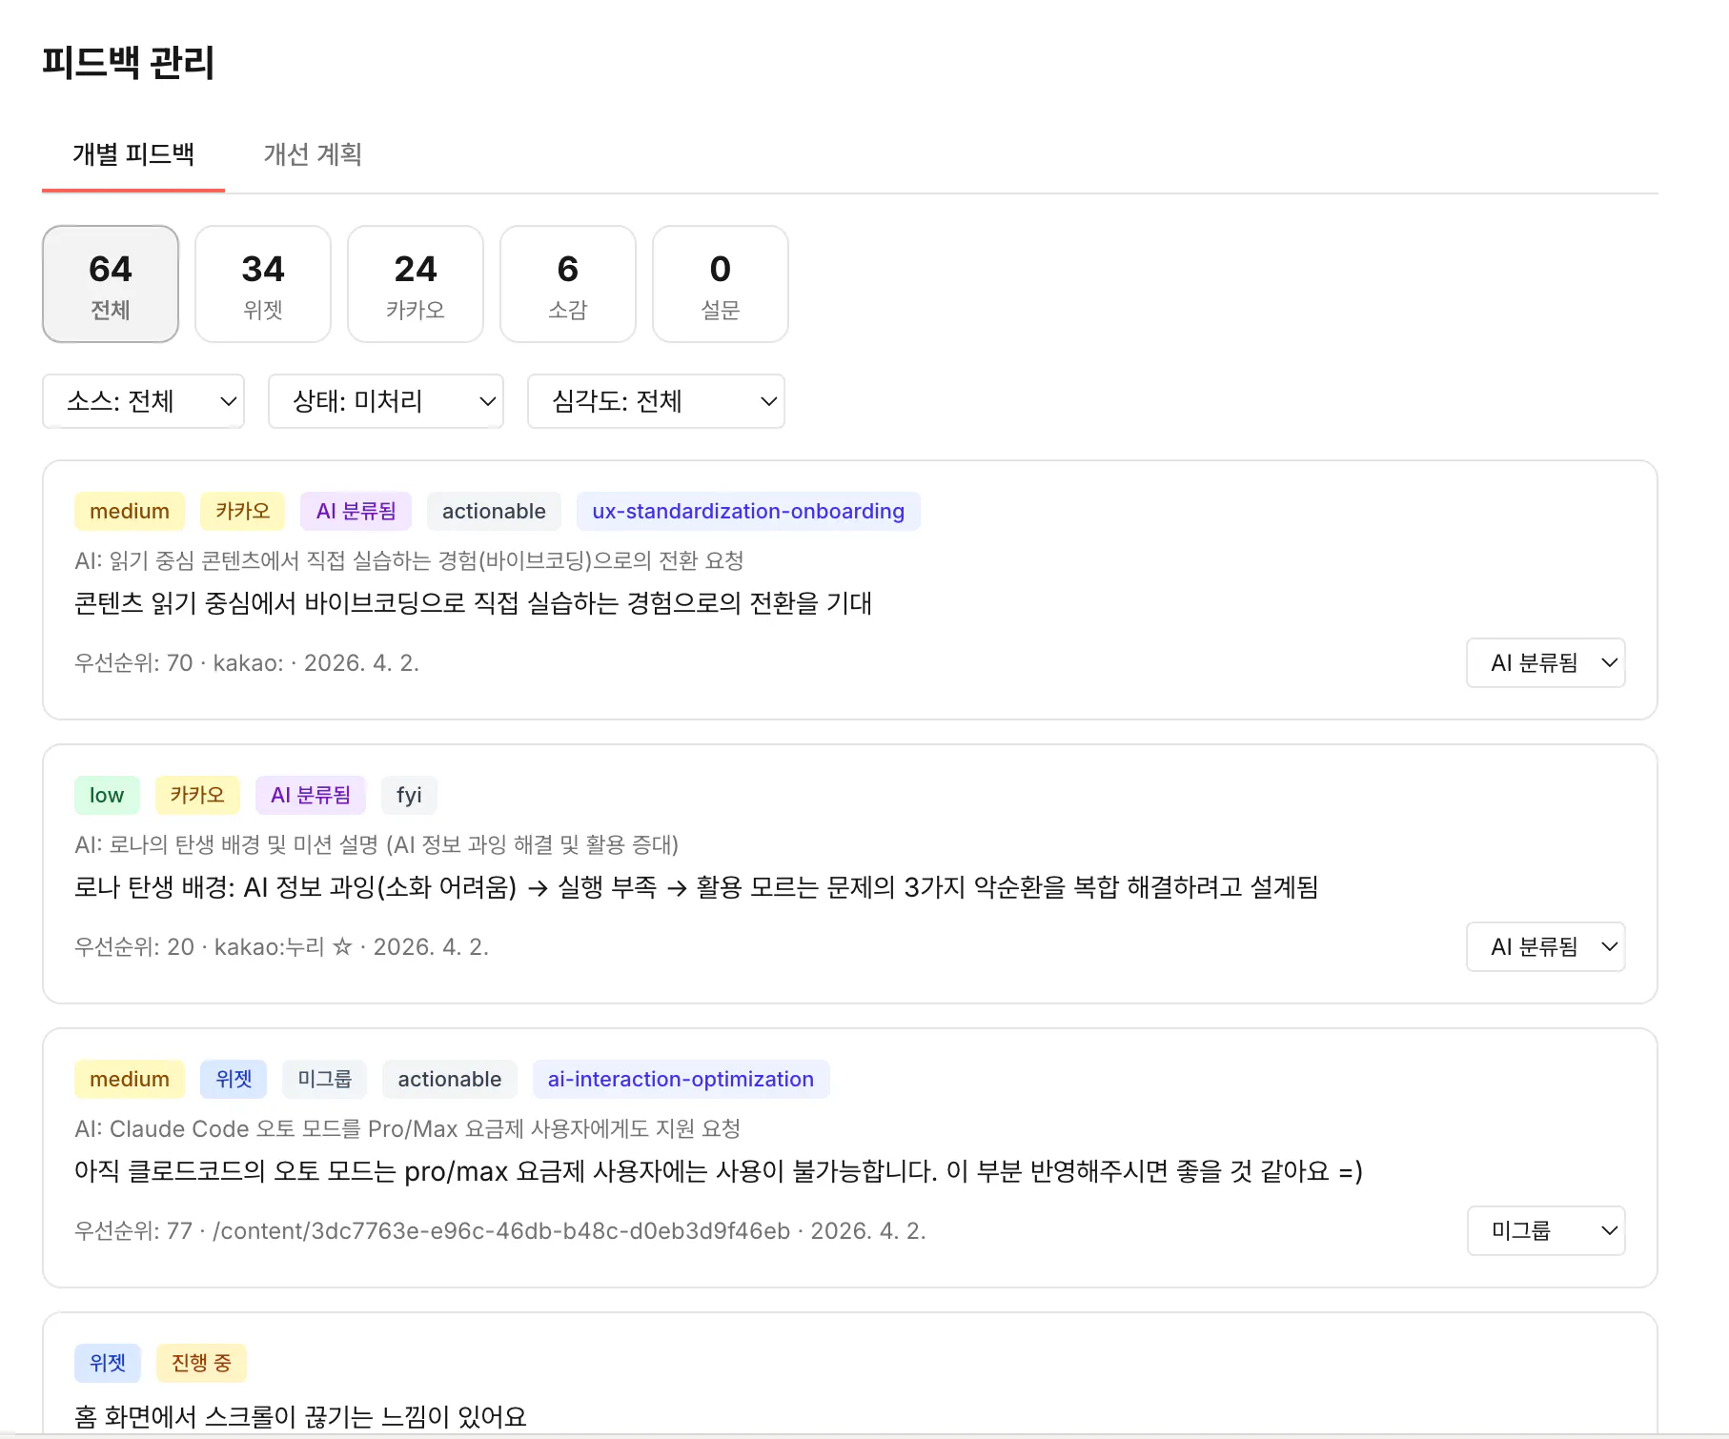Click the ux-standardization-onboarding tag
The image size is (1729, 1439).
pos(748,511)
